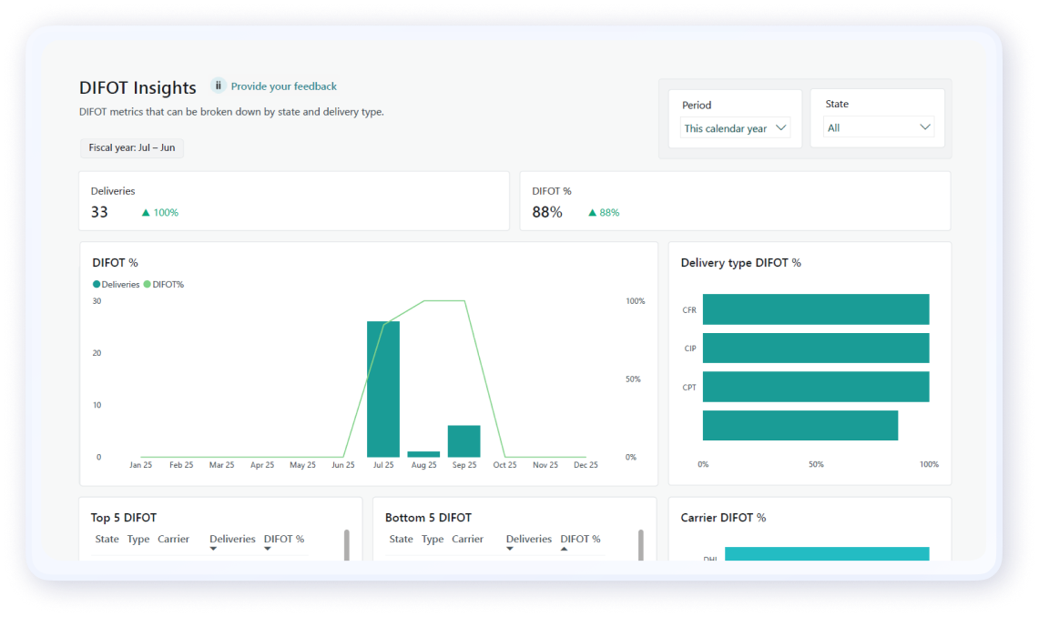This screenshot has height=617, width=1039.
Task: Click the Provide your feedback link
Action: (284, 86)
